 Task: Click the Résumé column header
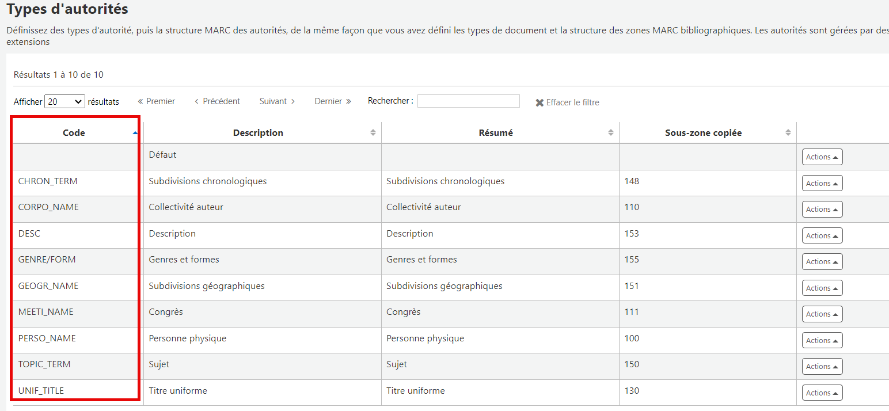[x=500, y=133]
